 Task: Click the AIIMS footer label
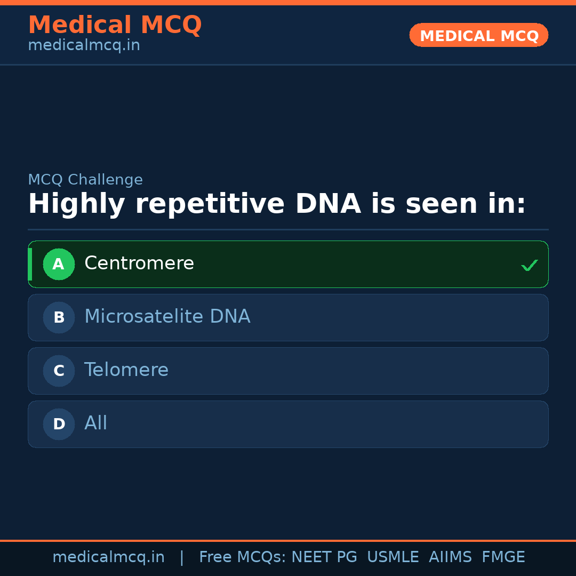[x=450, y=557]
